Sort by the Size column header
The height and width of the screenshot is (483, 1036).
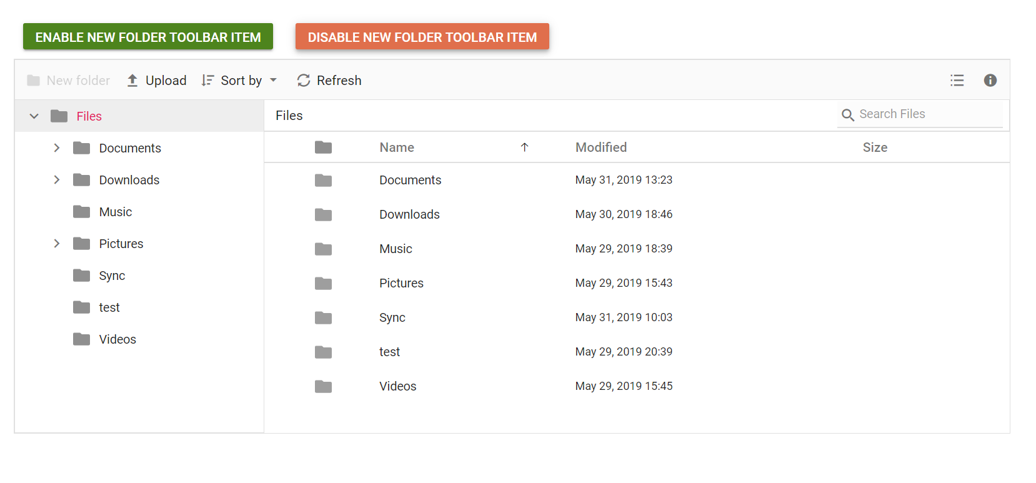875,147
